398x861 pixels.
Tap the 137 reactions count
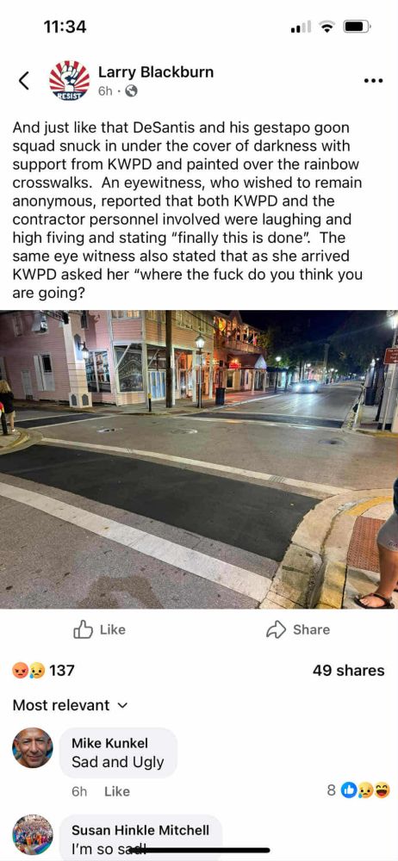tap(61, 671)
